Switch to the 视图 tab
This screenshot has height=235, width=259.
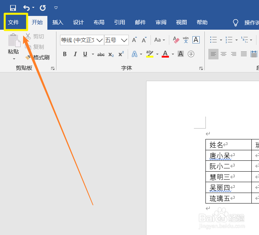[181, 22]
